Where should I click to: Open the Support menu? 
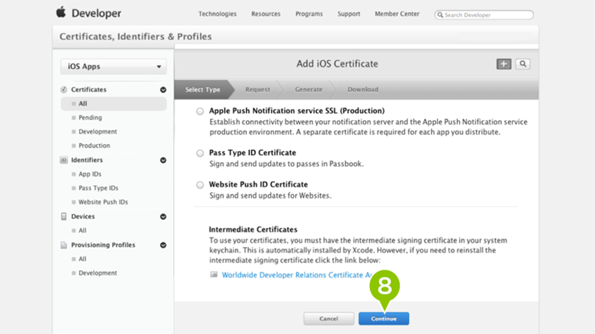[x=349, y=13]
